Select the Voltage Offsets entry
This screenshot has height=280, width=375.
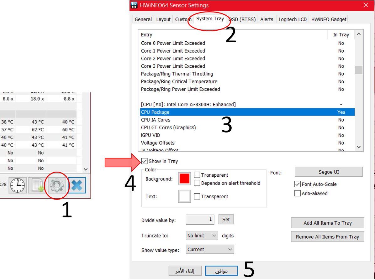(247, 143)
